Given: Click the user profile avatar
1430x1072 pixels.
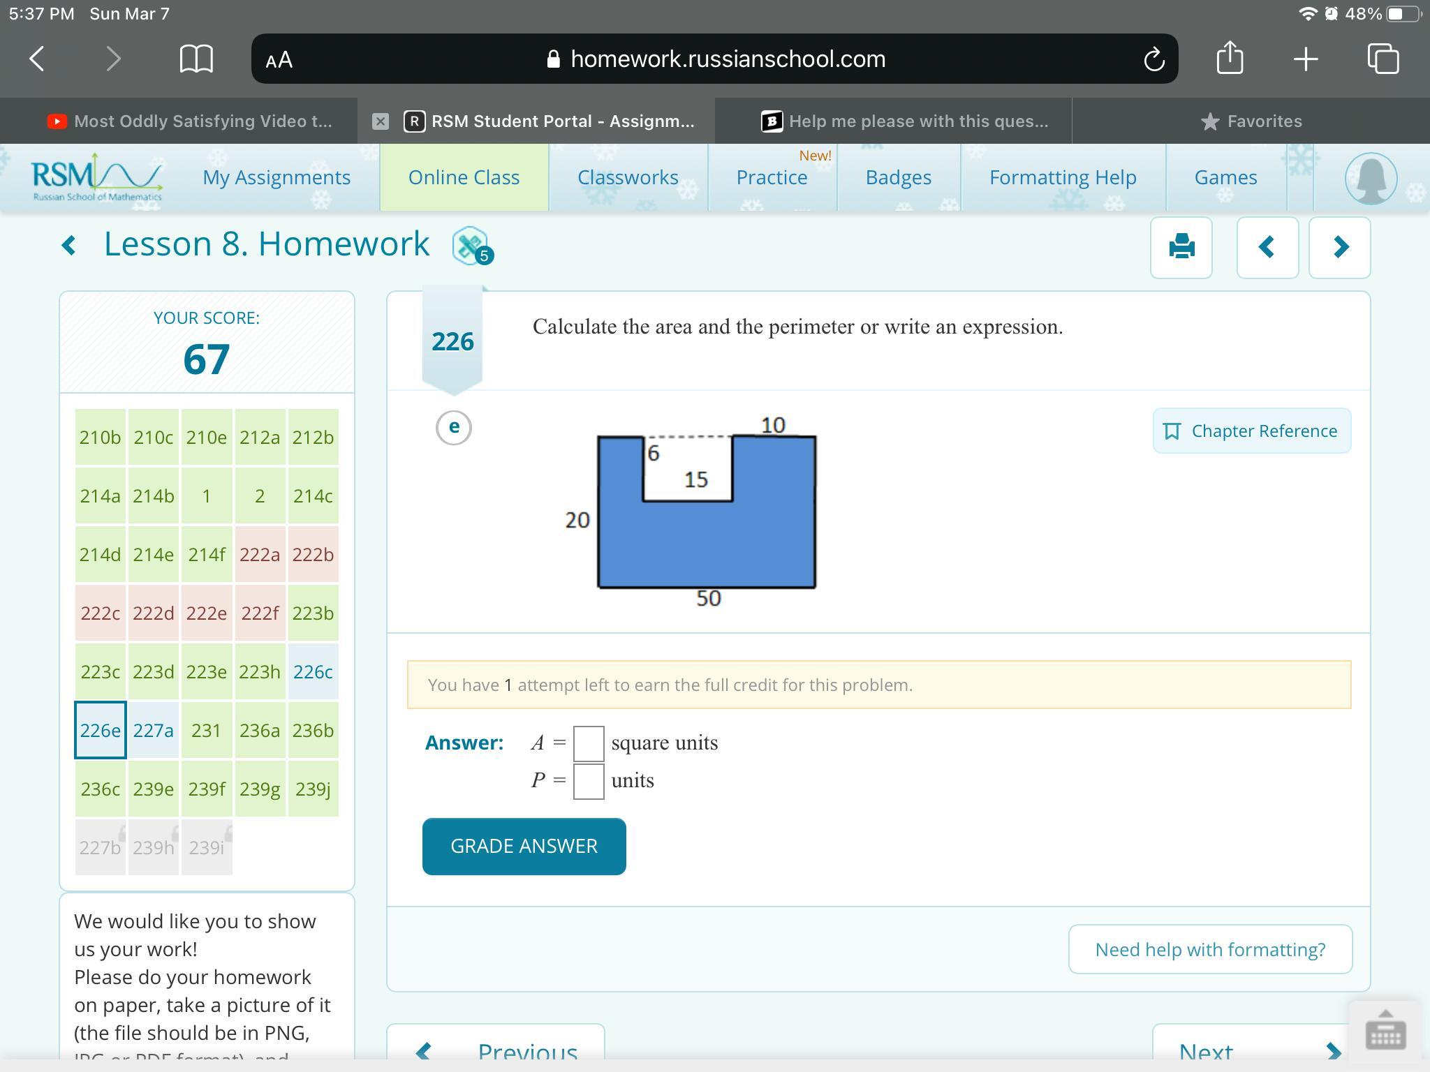Looking at the screenshot, I should tap(1370, 178).
